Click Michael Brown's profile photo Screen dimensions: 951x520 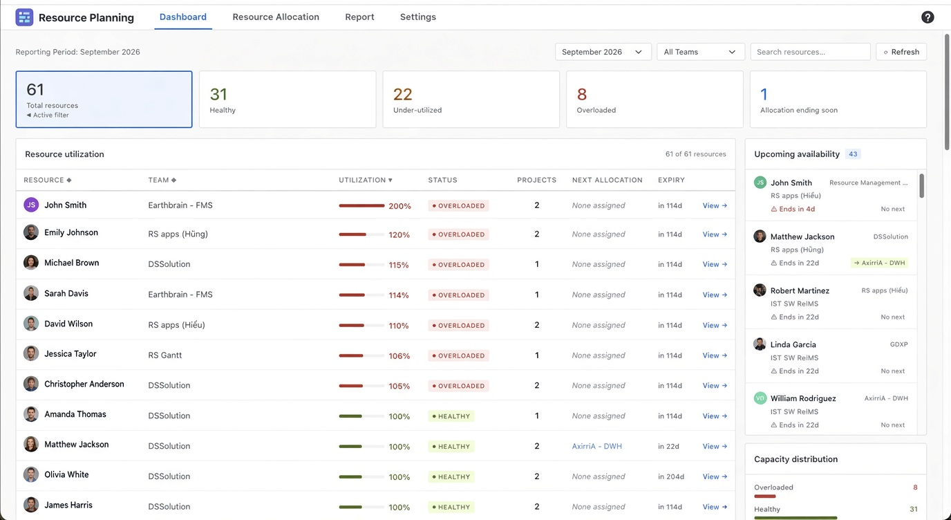pyautogui.click(x=31, y=263)
